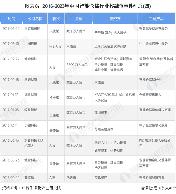The image size is (176, 194).
Task: Select the 意欧斯 company cell
Action: pyautogui.click(x=35, y=177)
